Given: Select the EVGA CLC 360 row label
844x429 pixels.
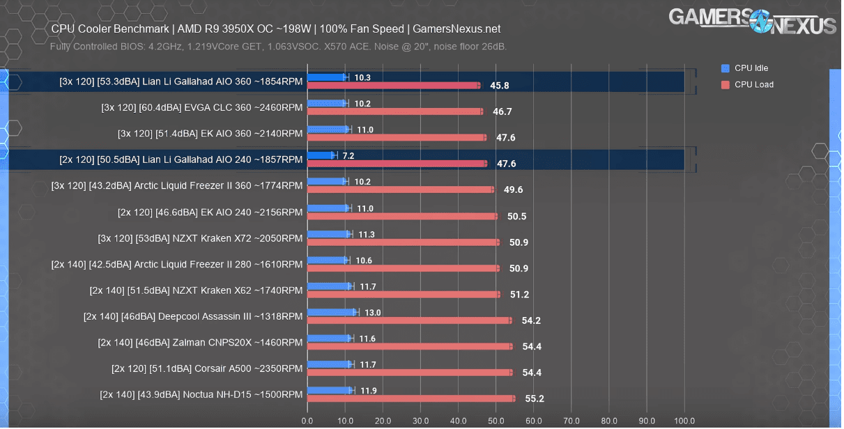Looking at the screenshot, I should 202,107.
